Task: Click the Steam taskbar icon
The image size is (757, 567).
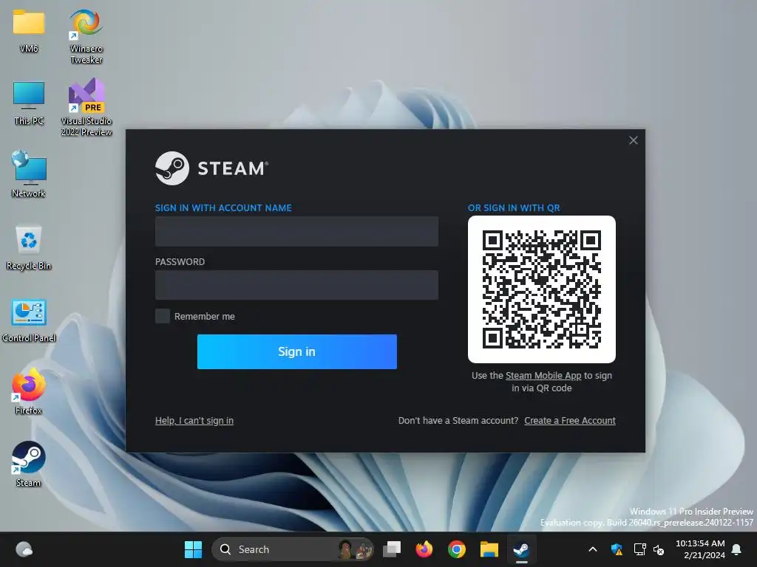Action: [521, 549]
